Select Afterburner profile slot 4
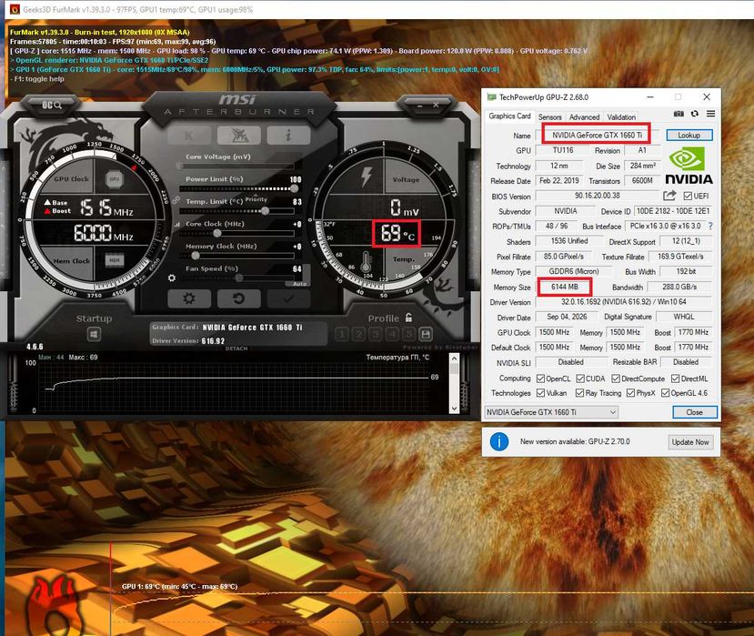754x636 pixels. tap(392, 334)
